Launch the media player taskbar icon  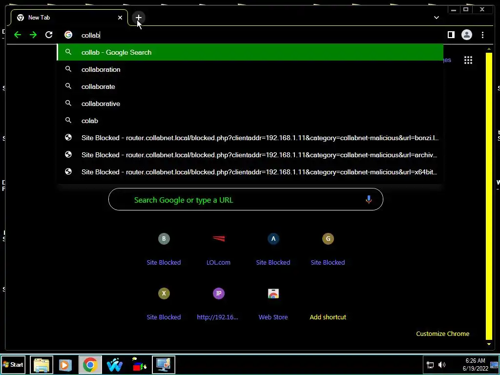point(65,364)
